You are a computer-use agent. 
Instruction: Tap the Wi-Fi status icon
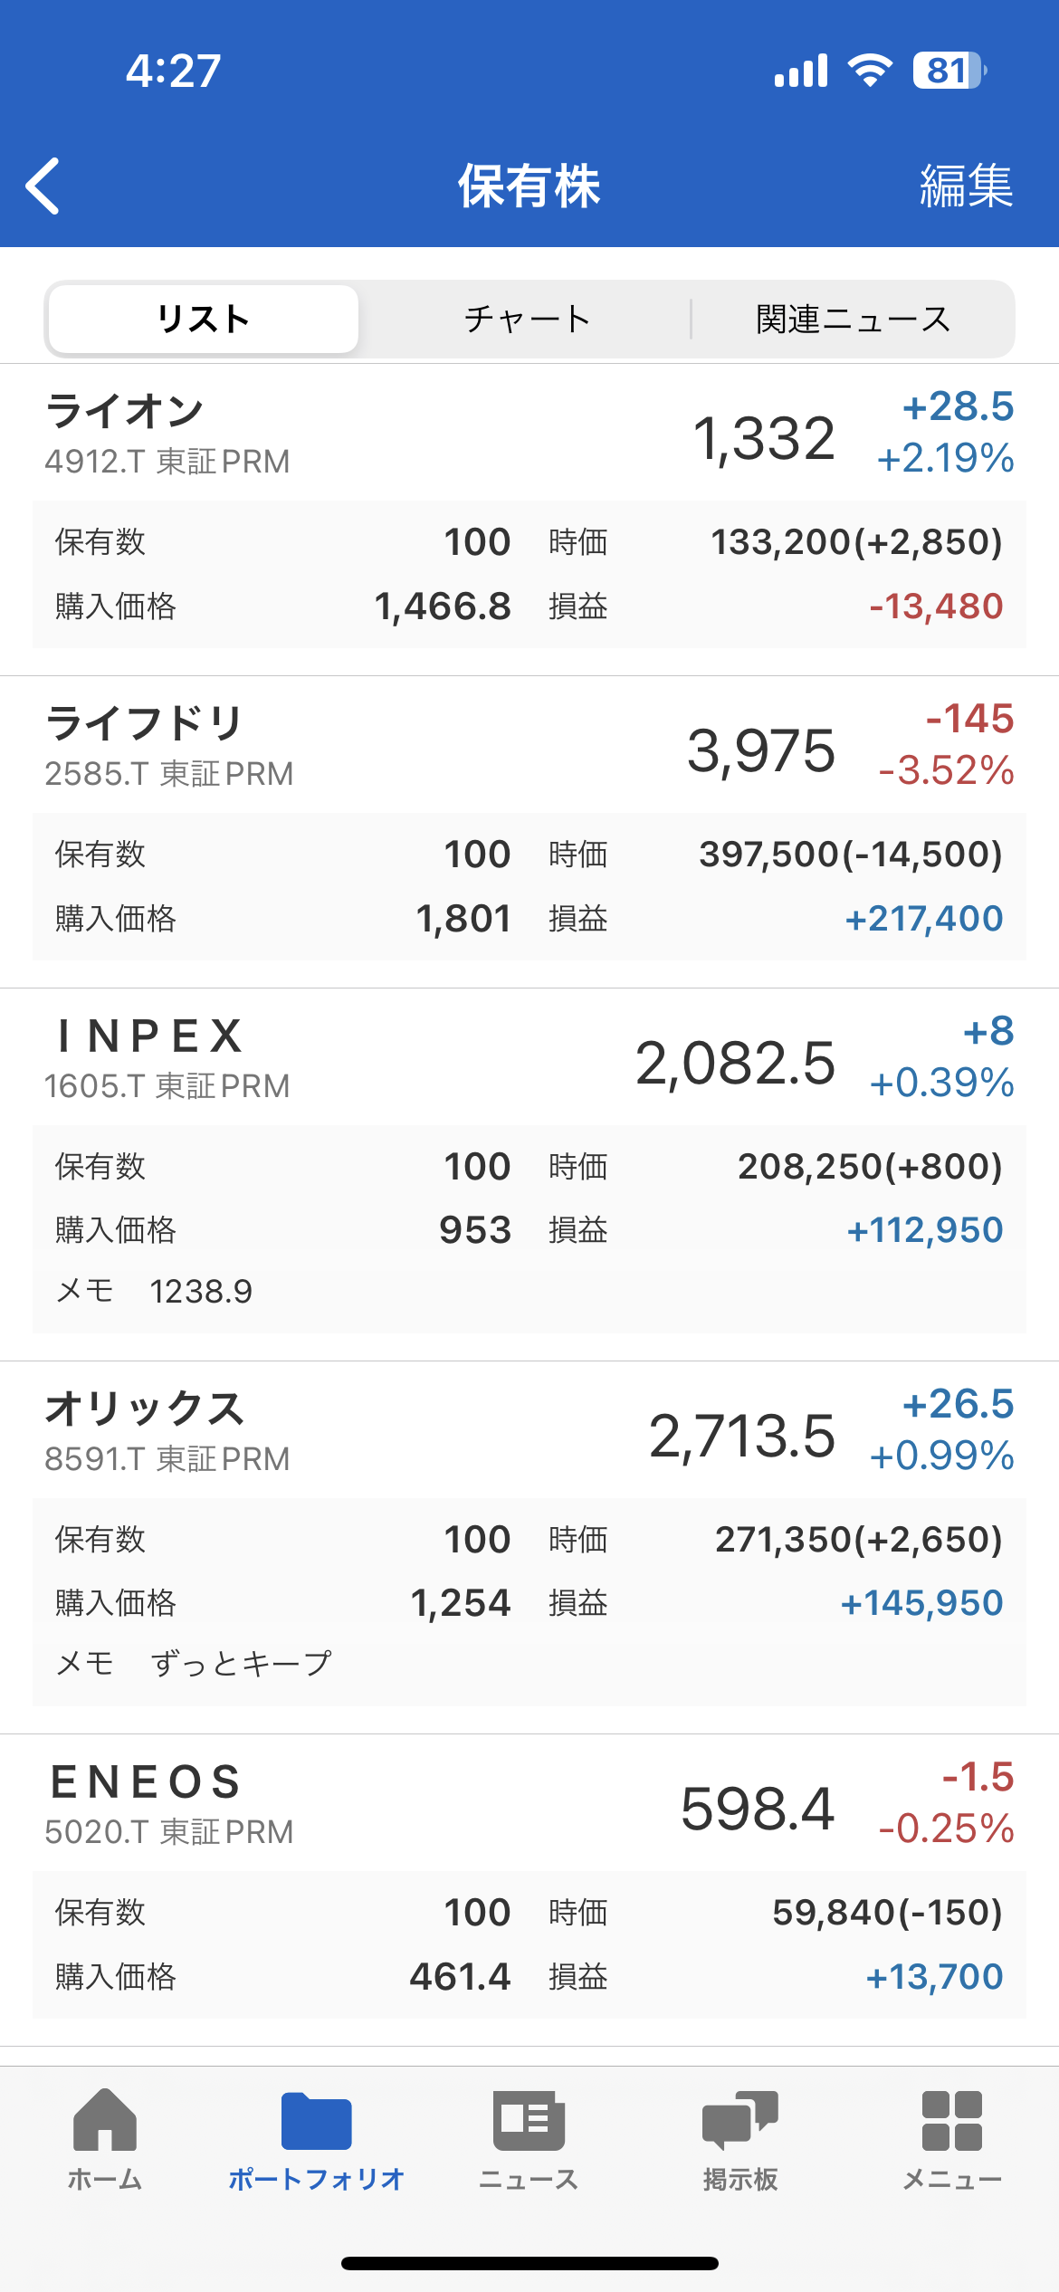(870, 71)
